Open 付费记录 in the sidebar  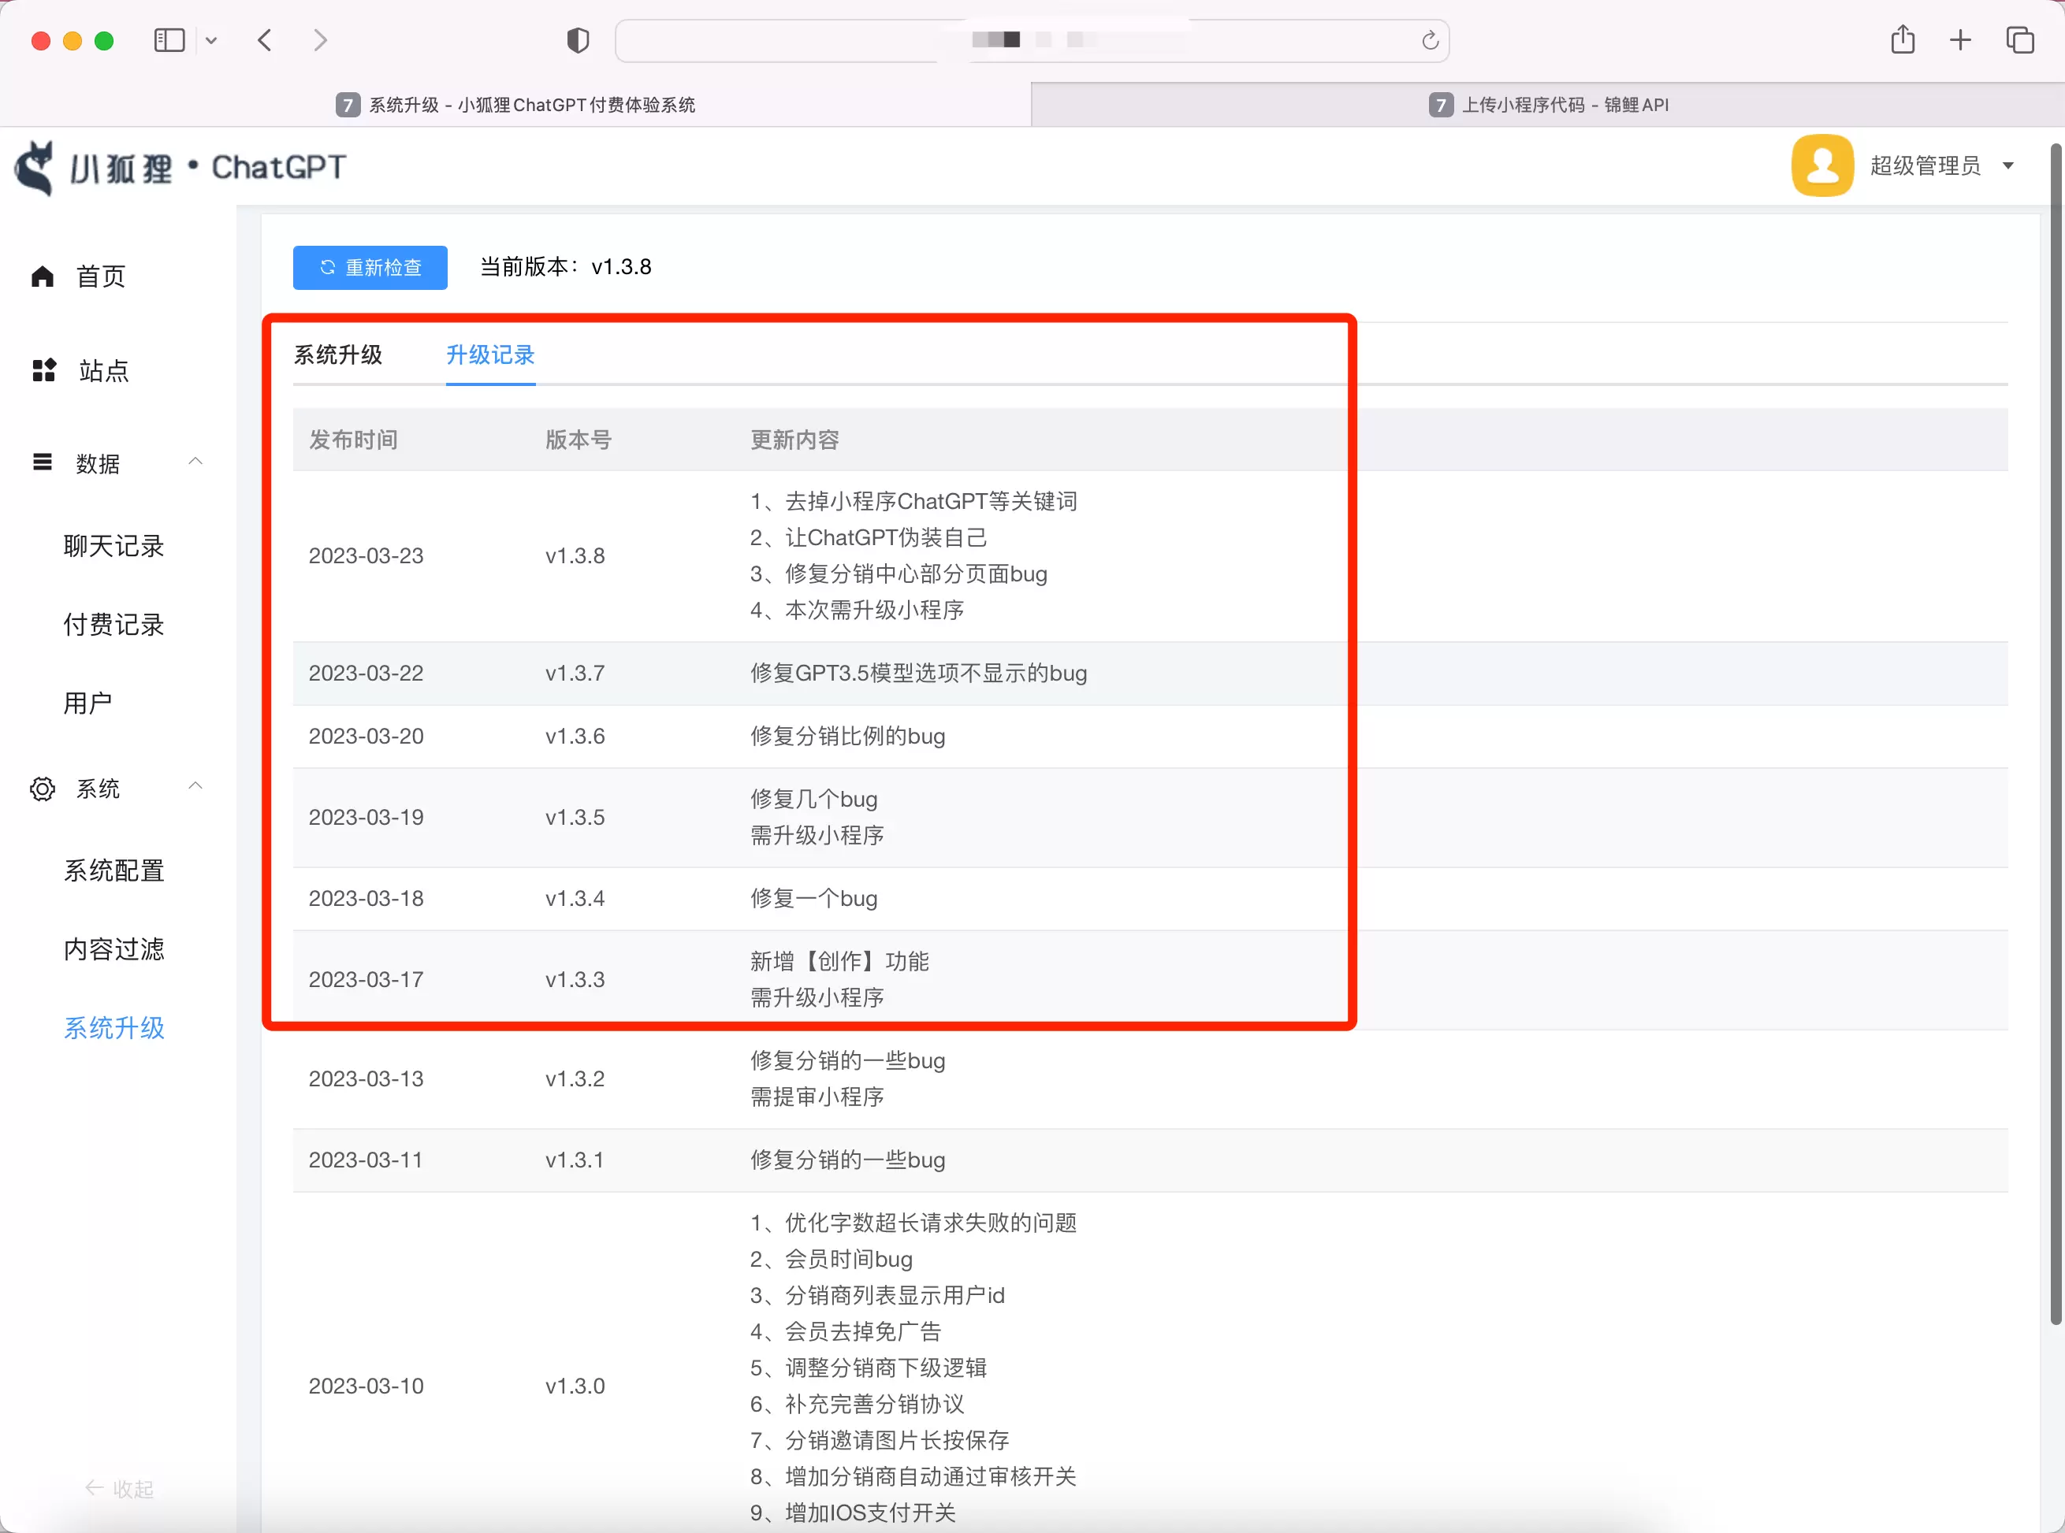113,625
